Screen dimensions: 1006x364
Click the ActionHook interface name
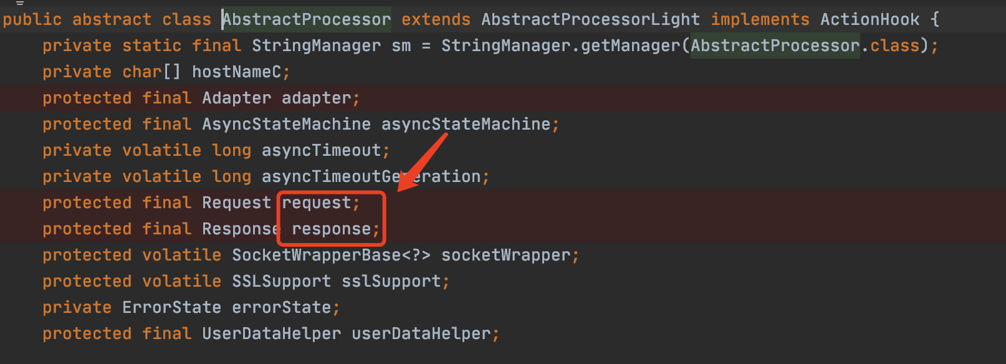point(869,20)
